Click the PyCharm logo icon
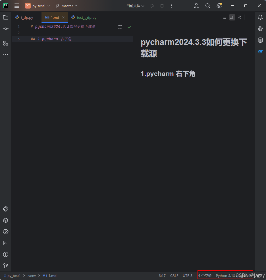The image size is (266, 280). click(x=6, y=6)
